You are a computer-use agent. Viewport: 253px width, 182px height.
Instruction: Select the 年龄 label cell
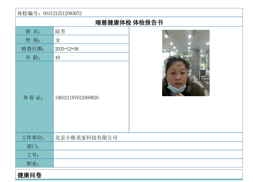[x=34, y=57]
